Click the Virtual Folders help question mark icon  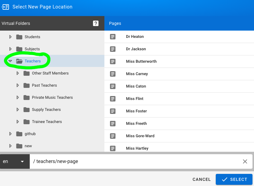pos(96,23)
